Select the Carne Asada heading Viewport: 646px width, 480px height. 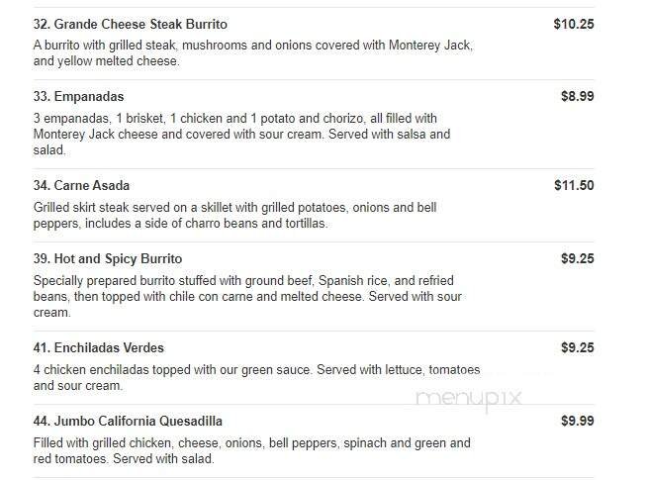[x=81, y=185]
